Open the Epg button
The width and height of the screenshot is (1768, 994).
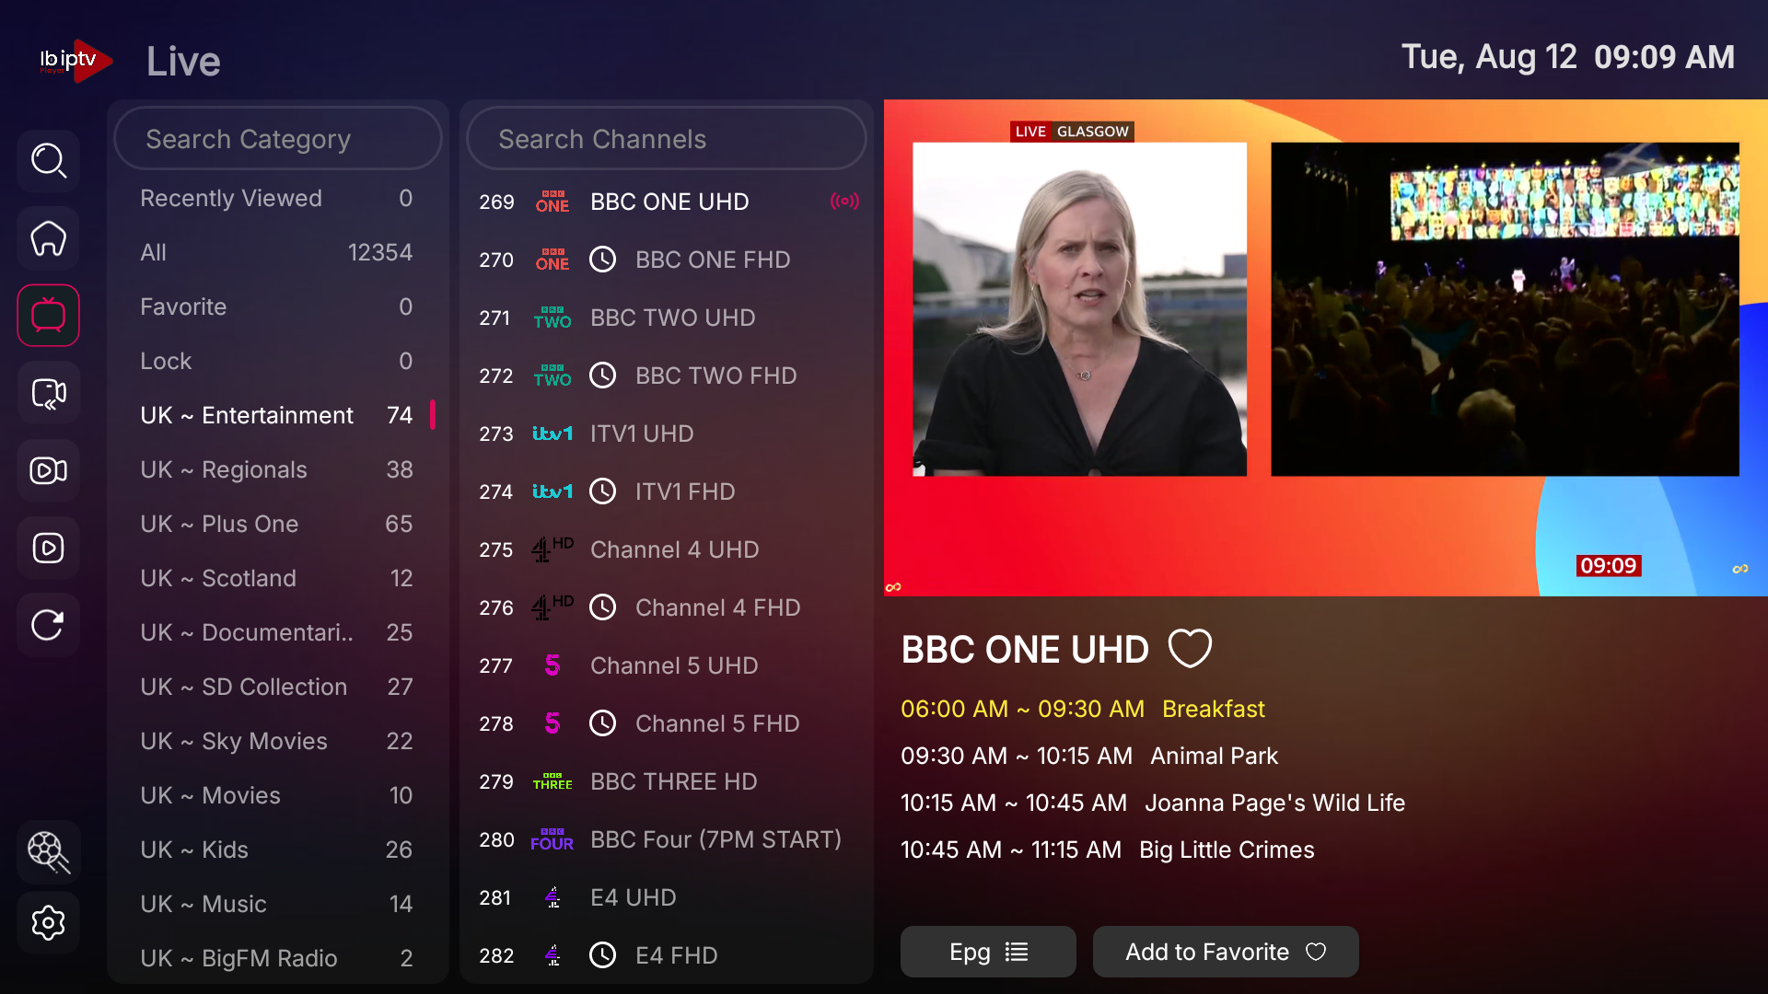(x=988, y=952)
